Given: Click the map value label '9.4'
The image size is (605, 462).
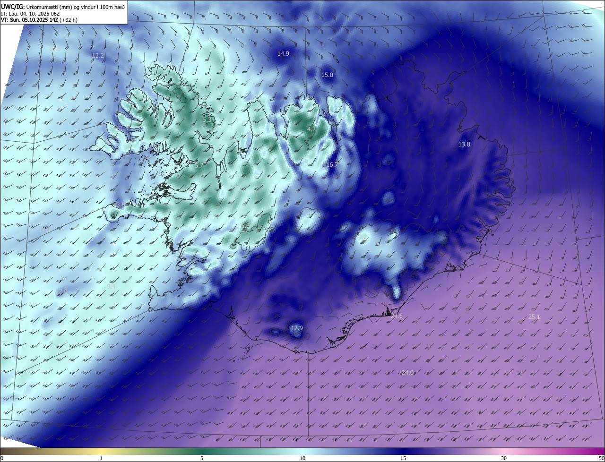Looking at the screenshot, I should tap(111, 286).
